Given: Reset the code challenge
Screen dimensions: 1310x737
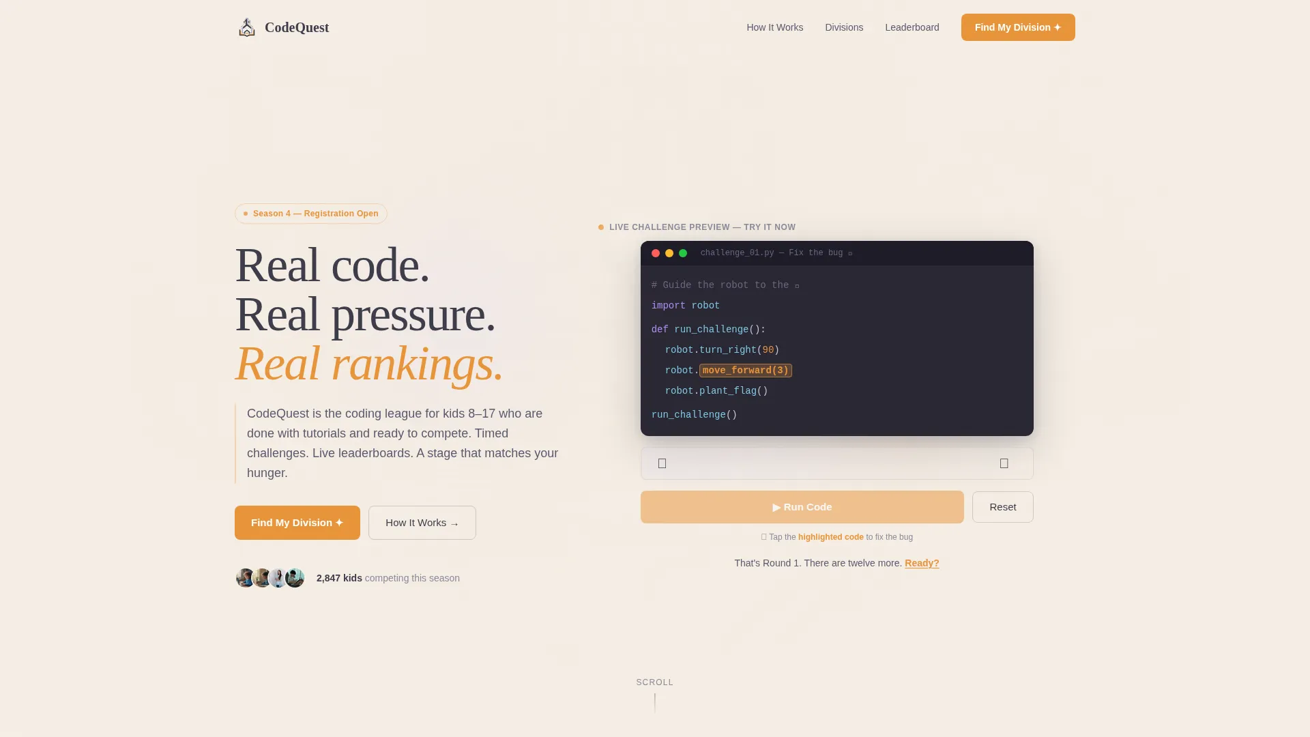Looking at the screenshot, I should click(x=1002, y=507).
